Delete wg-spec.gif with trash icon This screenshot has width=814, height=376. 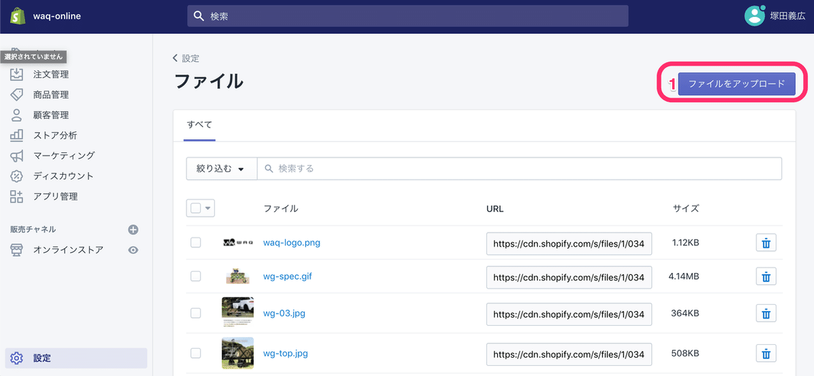[766, 276]
